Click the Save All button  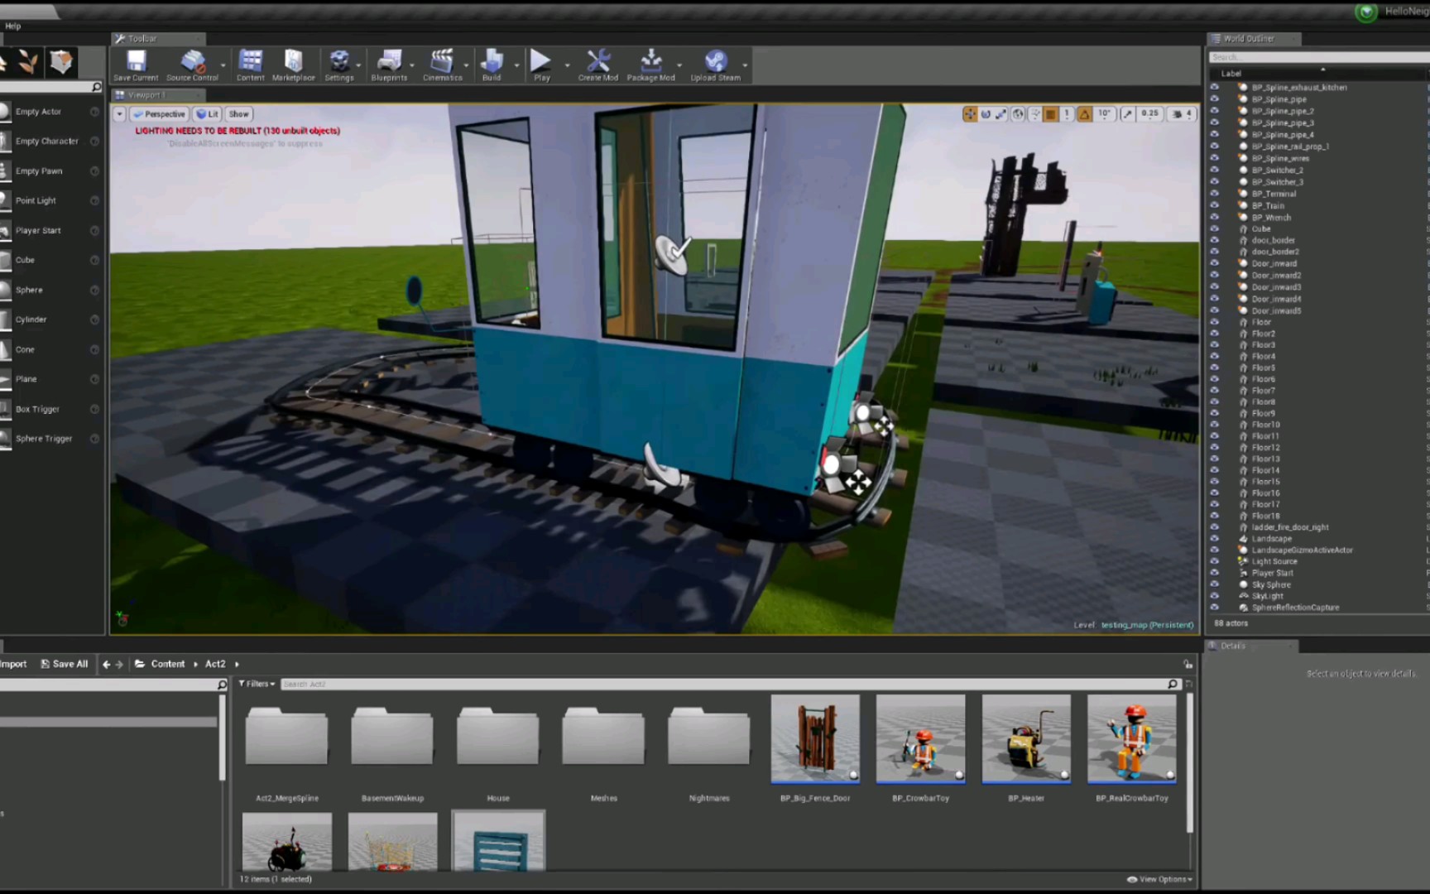[65, 664]
